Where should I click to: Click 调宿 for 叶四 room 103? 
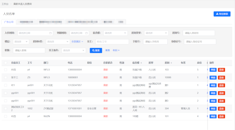pos(213,70)
